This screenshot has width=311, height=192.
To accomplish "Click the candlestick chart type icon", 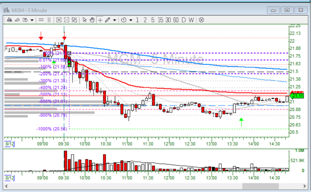I will [9, 20].
